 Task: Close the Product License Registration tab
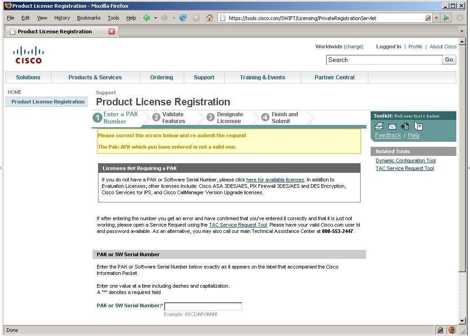tap(112, 31)
